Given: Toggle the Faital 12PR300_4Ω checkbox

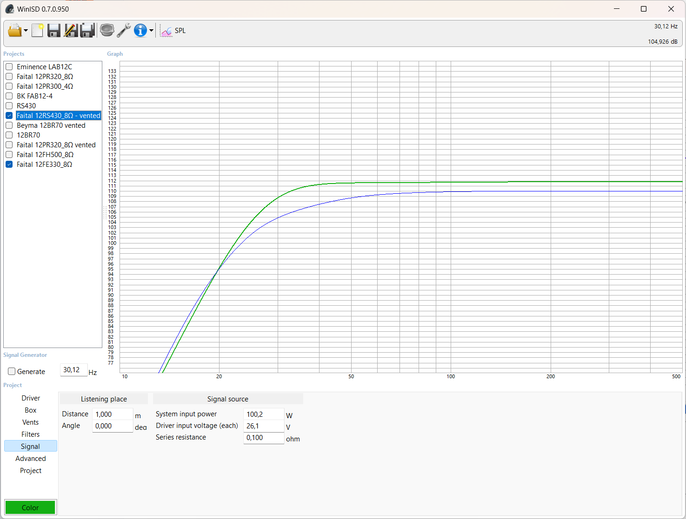Looking at the screenshot, I should [x=9, y=86].
